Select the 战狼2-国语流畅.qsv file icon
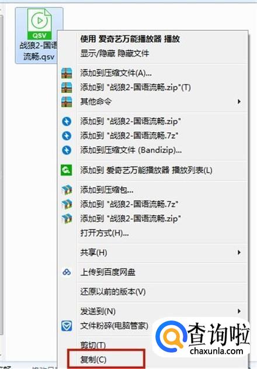 40,24
